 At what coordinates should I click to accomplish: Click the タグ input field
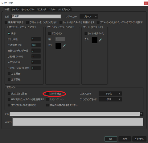[x=75, y=114]
